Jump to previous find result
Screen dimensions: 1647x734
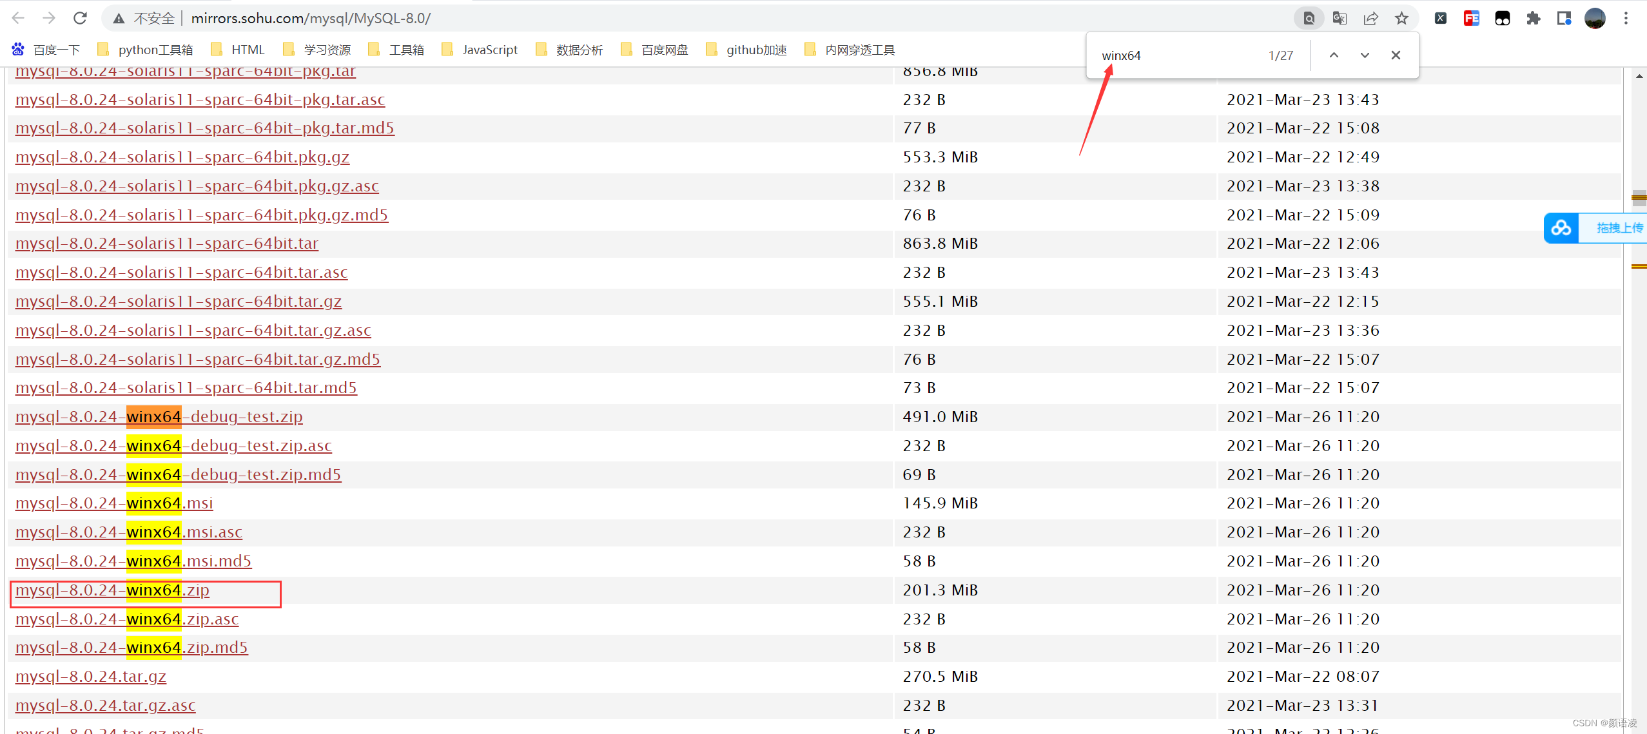click(x=1334, y=55)
